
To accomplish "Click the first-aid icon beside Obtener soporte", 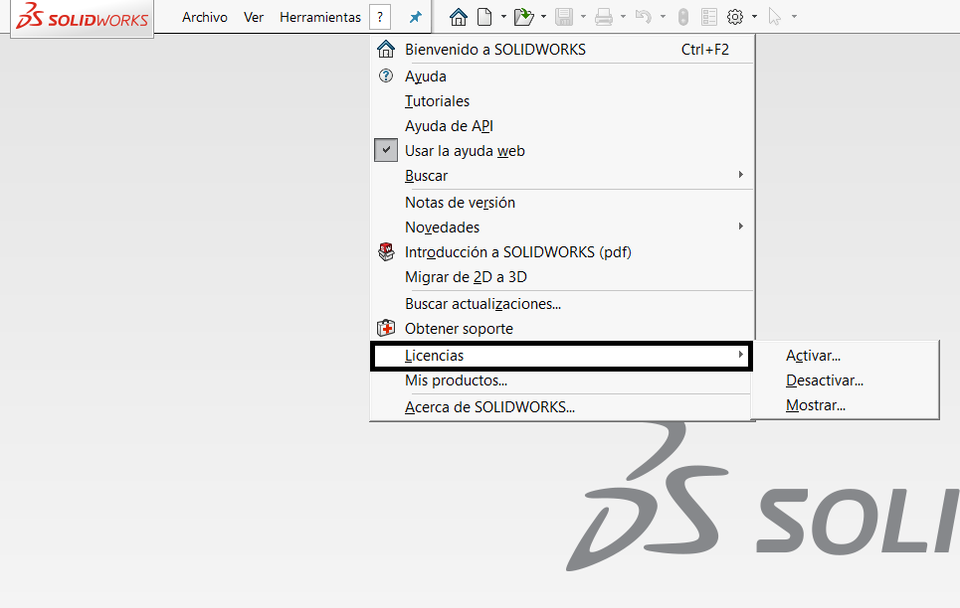I will [x=386, y=328].
